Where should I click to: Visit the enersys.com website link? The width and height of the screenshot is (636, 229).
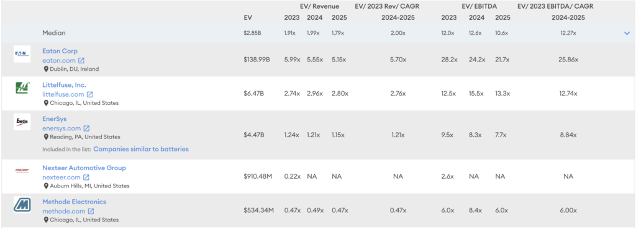click(61, 128)
